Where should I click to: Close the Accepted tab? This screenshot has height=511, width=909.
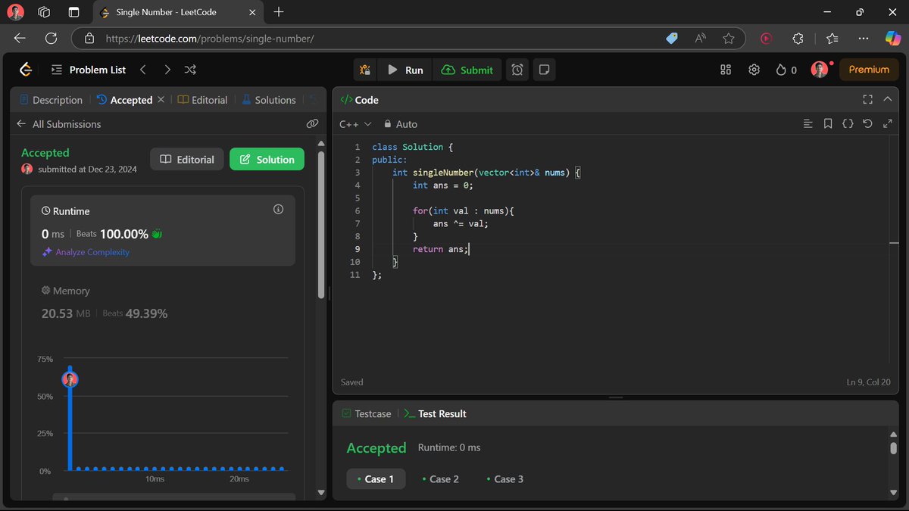[x=162, y=99]
